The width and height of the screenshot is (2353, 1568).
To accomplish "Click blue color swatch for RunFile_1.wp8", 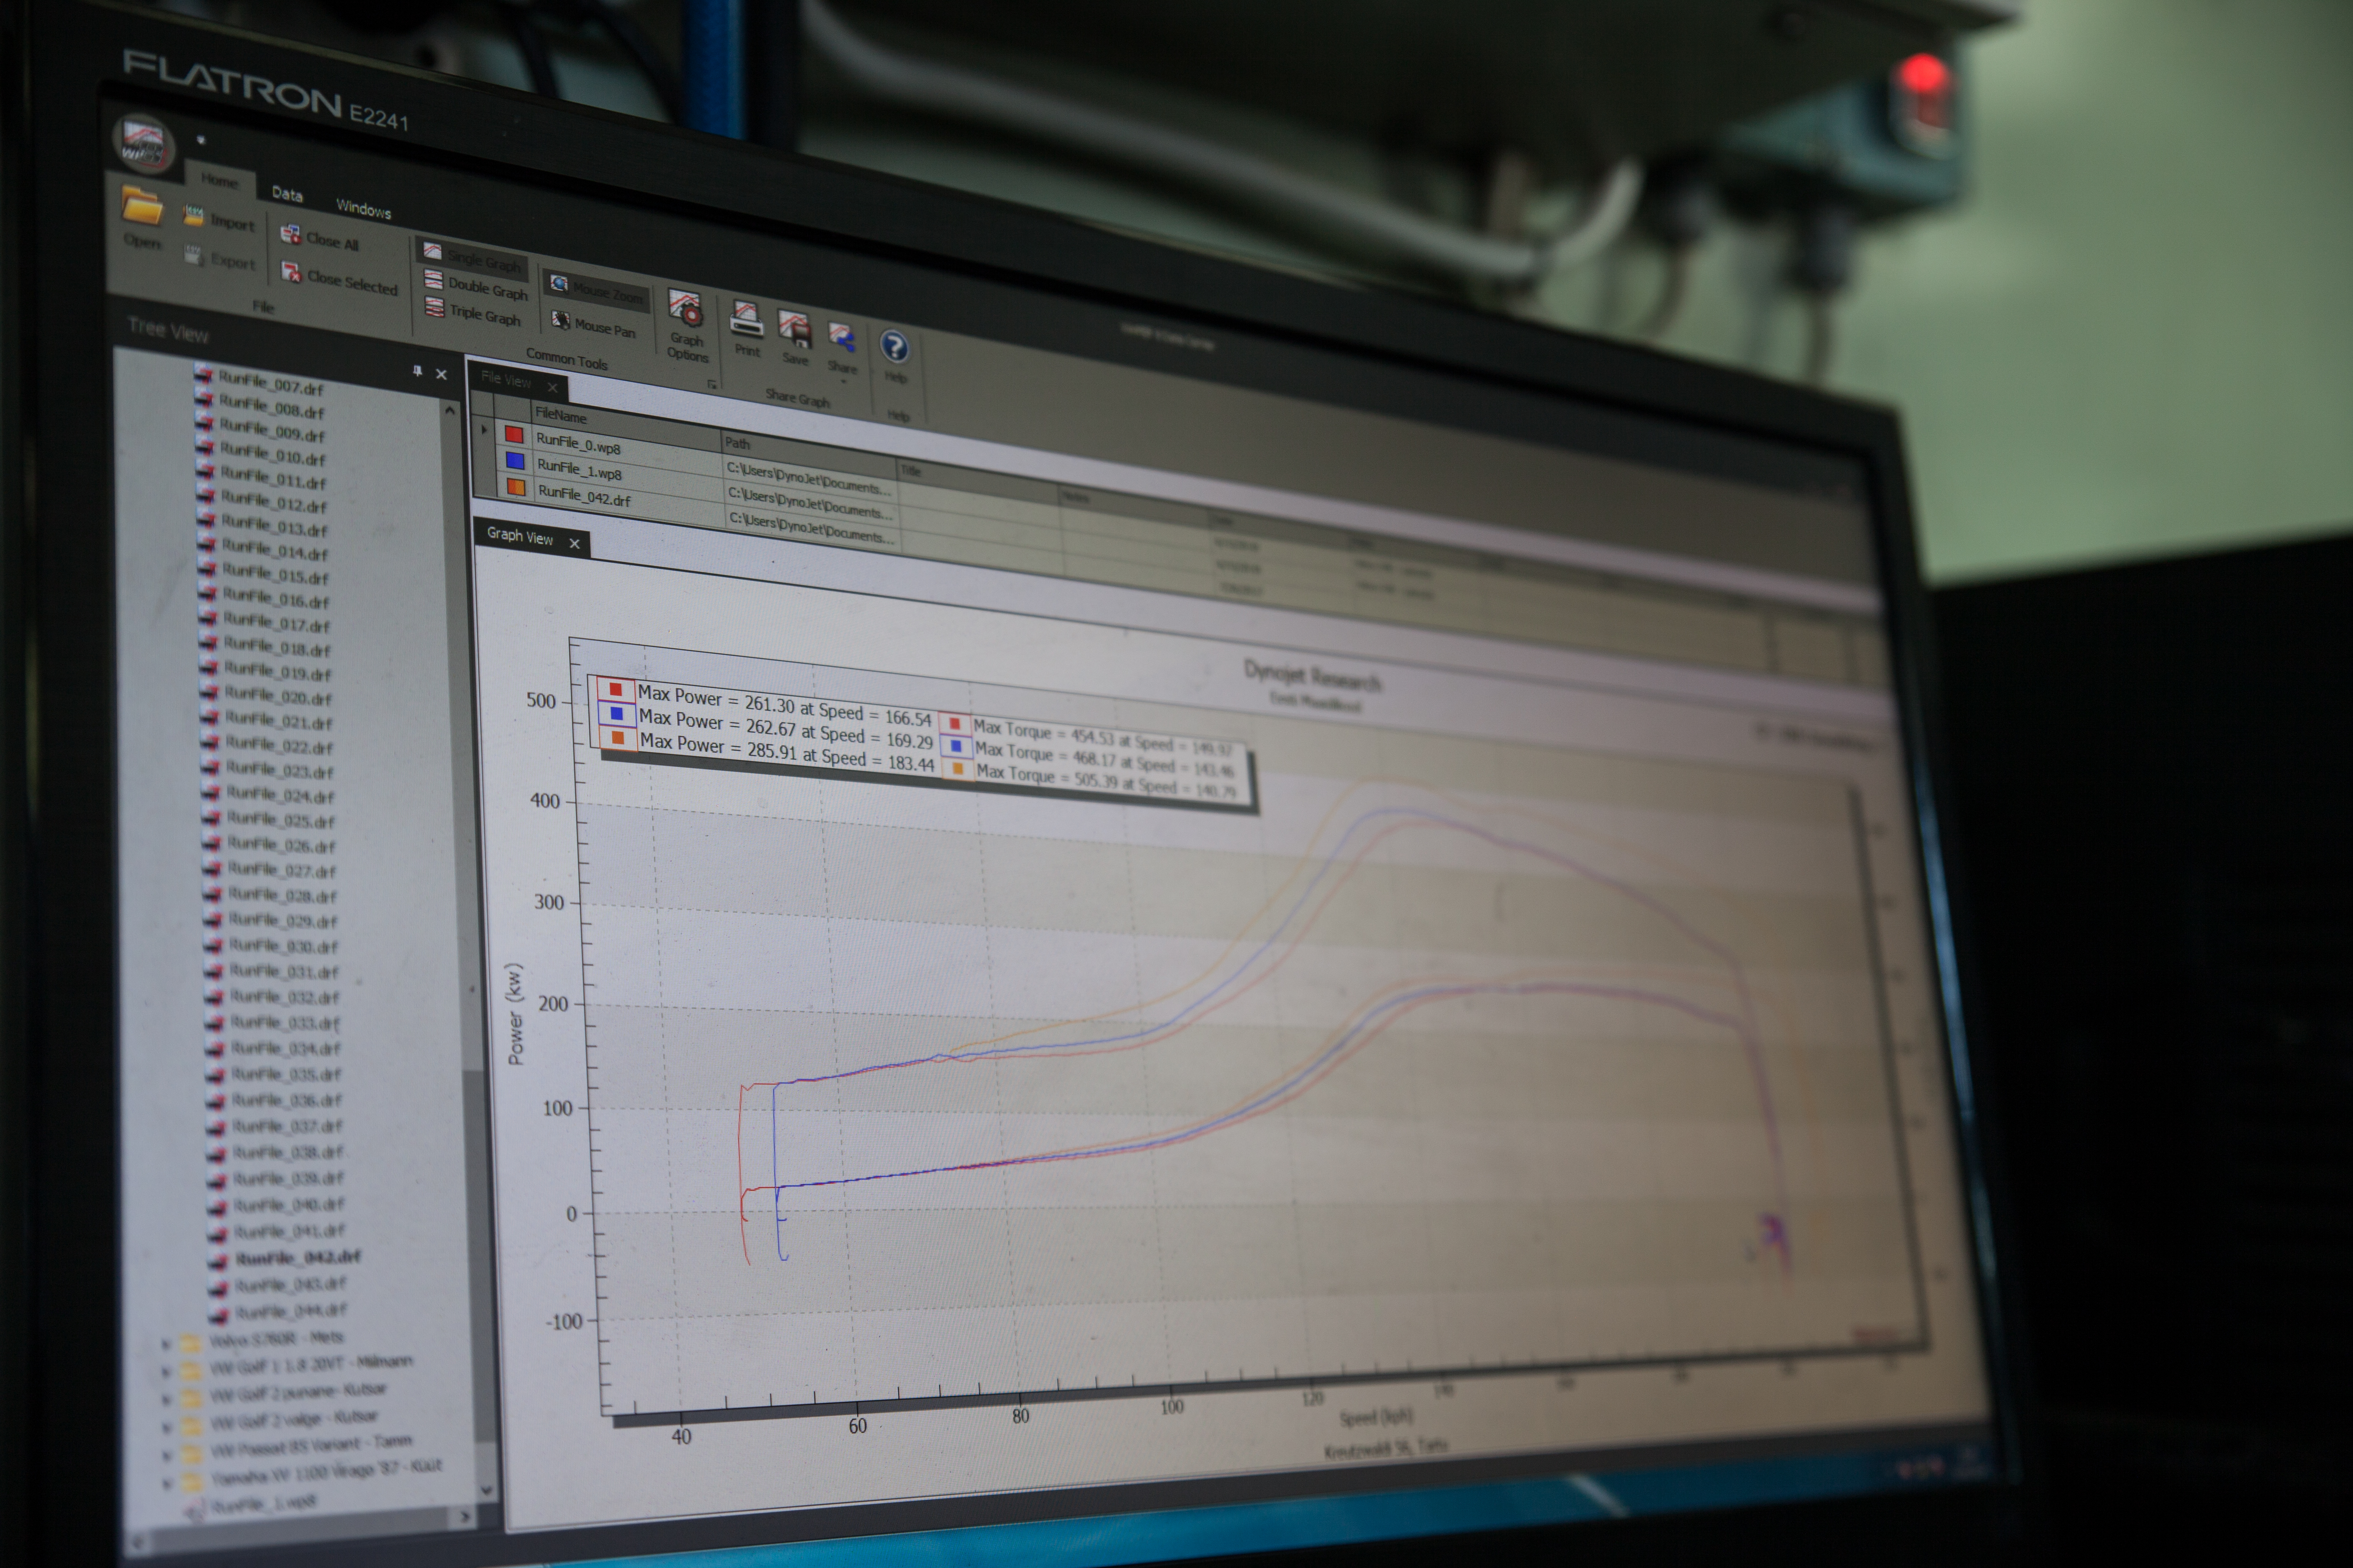I will [515, 461].
